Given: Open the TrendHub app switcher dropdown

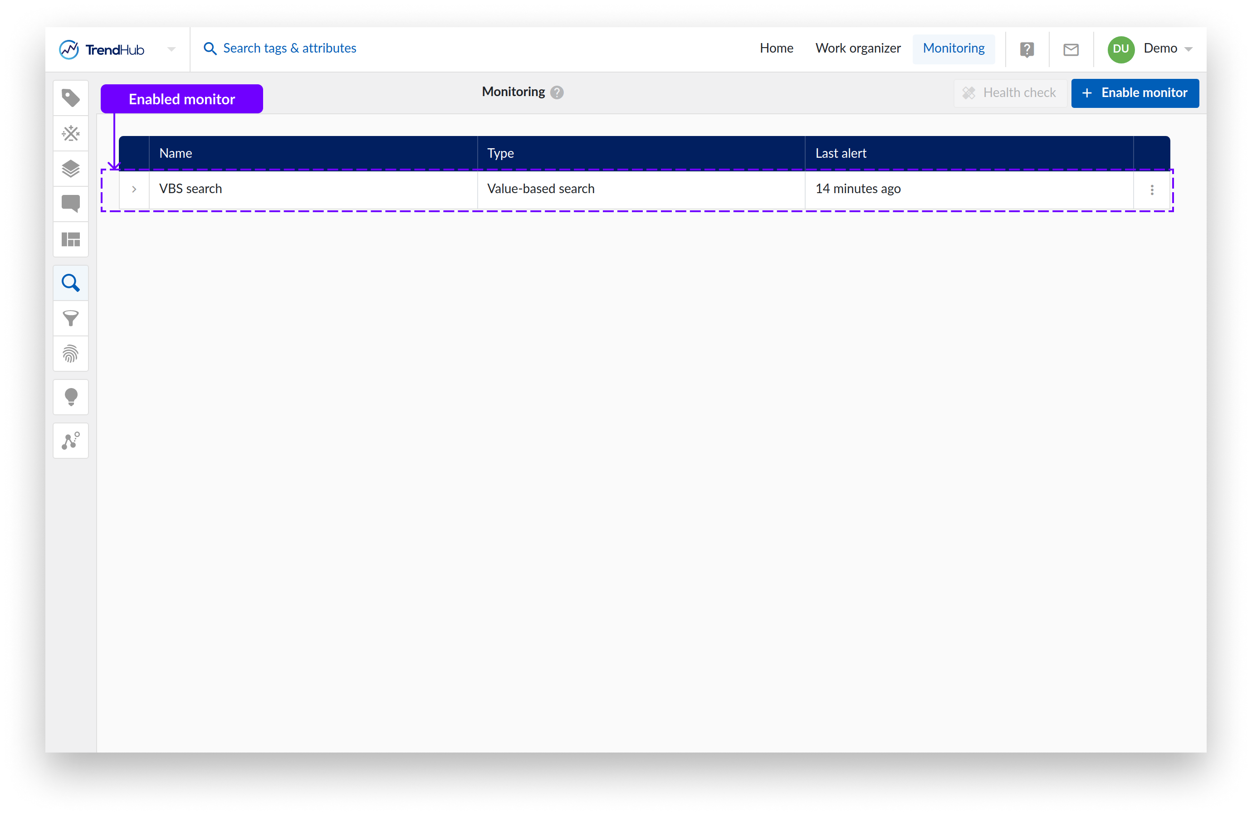Looking at the screenshot, I should (x=171, y=49).
